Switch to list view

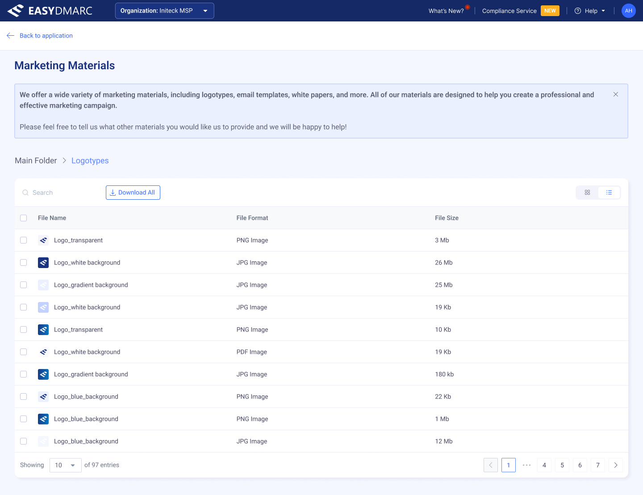point(609,193)
